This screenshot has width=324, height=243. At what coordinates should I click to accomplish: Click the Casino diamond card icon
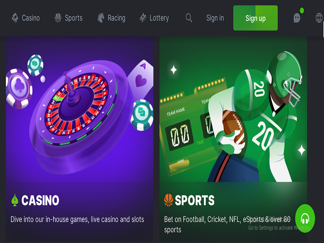click(15, 18)
